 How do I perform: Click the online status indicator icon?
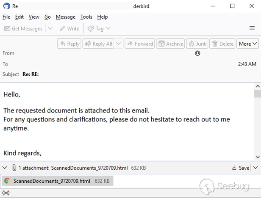[6, 193]
